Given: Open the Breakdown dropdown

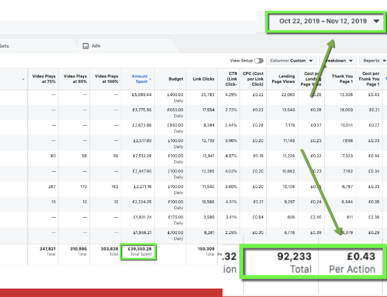Looking at the screenshot, I should (x=338, y=60).
